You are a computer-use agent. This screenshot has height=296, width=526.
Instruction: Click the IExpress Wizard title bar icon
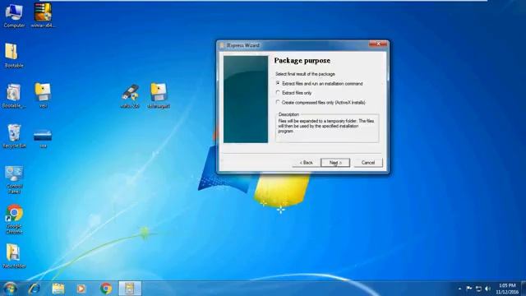tap(222, 45)
